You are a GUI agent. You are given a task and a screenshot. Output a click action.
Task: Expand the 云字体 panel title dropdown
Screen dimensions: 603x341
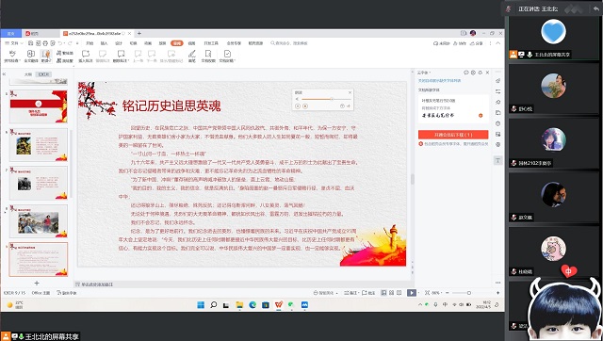(x=430, y=73)
